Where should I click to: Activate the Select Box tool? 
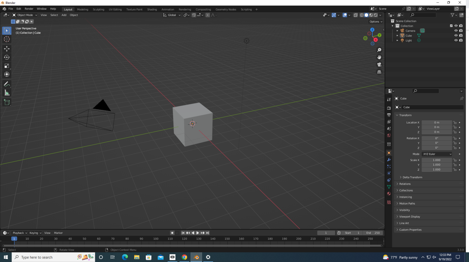pos(7,30)
